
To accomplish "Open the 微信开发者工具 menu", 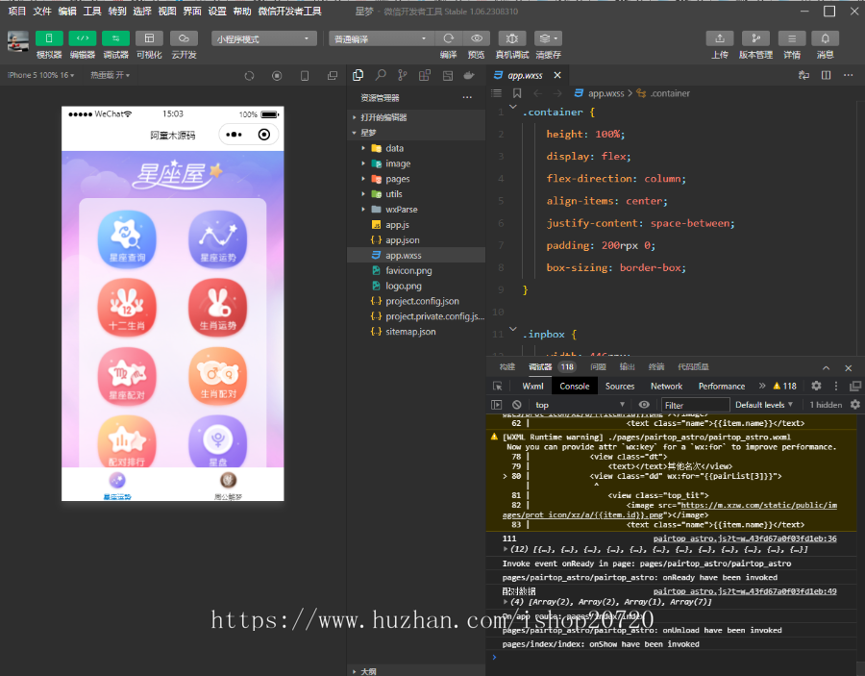I will (x=289, y=11).
